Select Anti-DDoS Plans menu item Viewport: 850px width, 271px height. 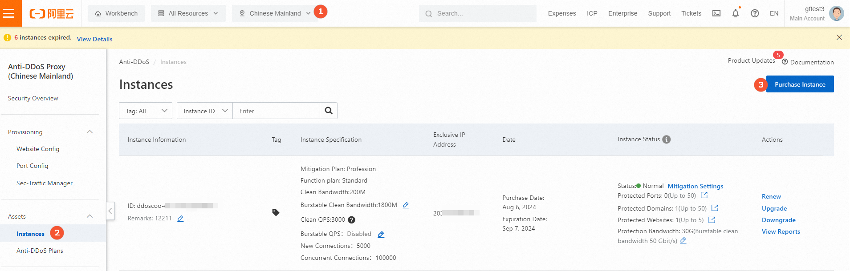tap(40, 251)
